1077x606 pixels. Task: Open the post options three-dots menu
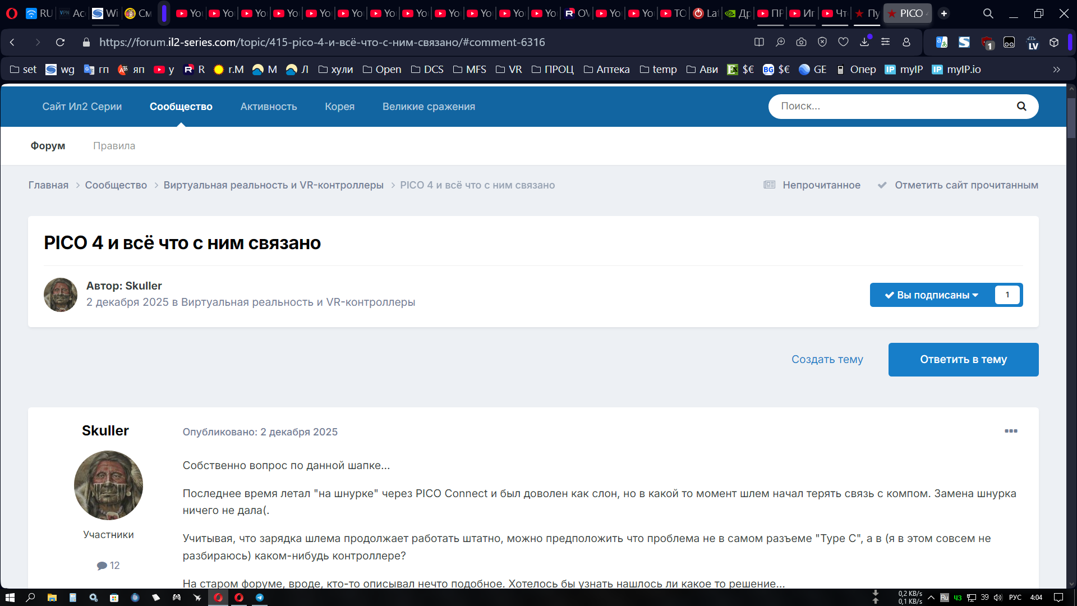1011,431
